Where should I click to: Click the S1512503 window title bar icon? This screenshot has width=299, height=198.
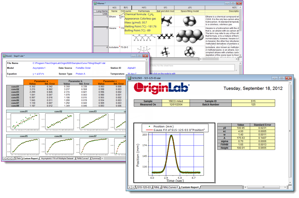(x=129, y=78)
